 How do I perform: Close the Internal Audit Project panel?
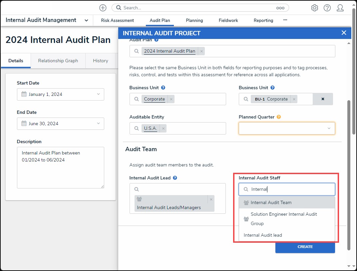pos(344,33)
